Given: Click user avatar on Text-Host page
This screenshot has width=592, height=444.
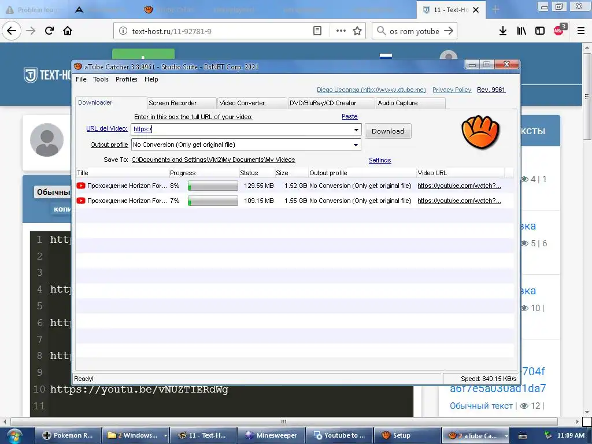Looking at the screenshot, I should tap(47, 140).
